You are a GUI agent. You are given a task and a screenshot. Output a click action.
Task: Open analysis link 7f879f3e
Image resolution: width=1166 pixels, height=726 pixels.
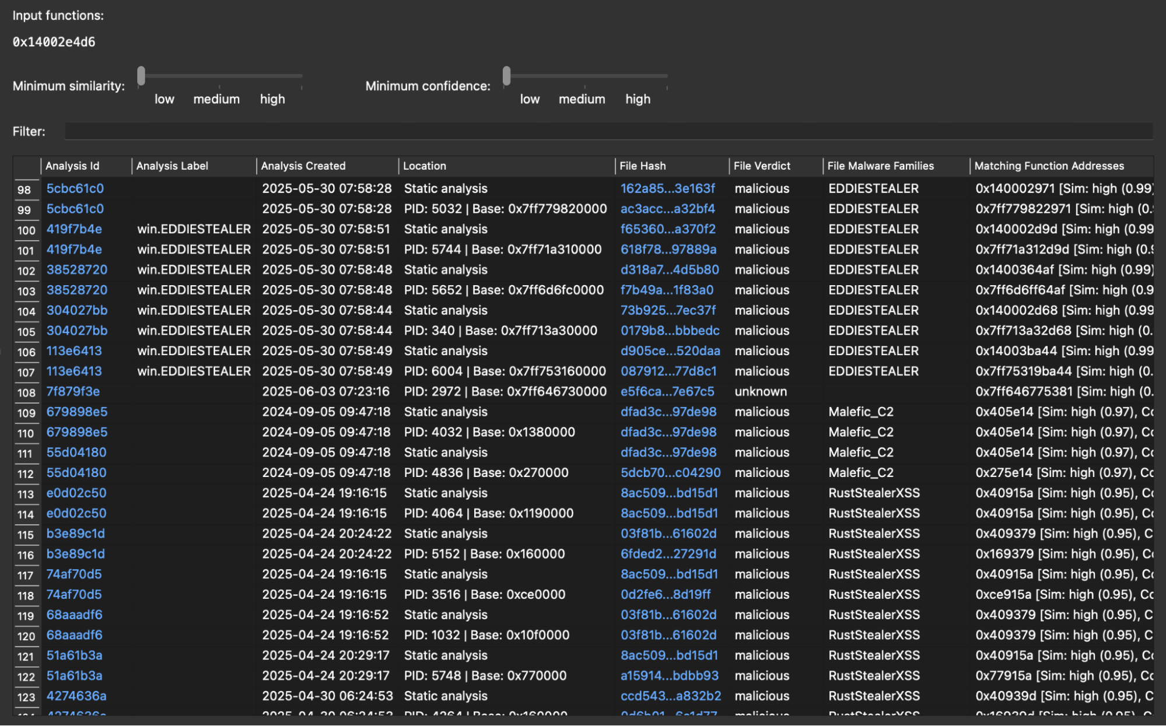click(73, 392)
